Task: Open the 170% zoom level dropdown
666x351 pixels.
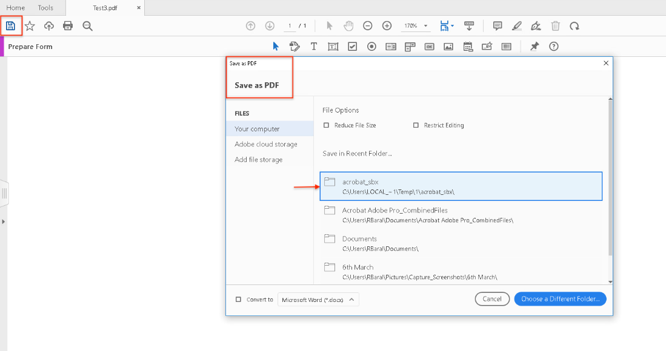Action: [415, 26]
